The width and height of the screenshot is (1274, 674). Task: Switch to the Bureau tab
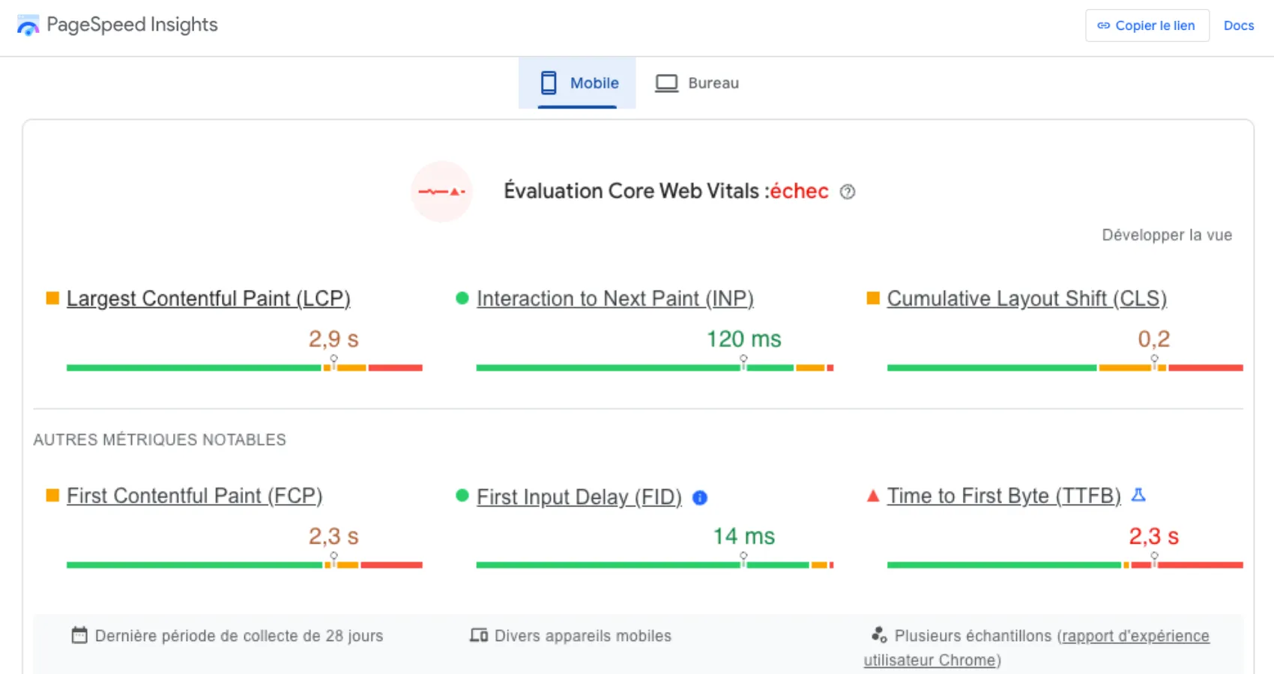pyautogui.click(x=696, y=82)
